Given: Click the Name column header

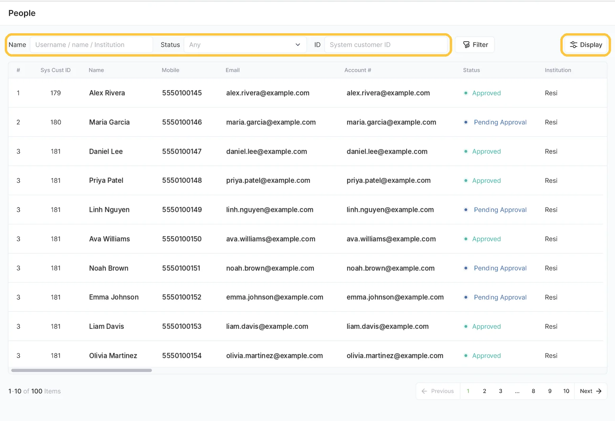Looking at the screenshot, I should tap(96, 70).
